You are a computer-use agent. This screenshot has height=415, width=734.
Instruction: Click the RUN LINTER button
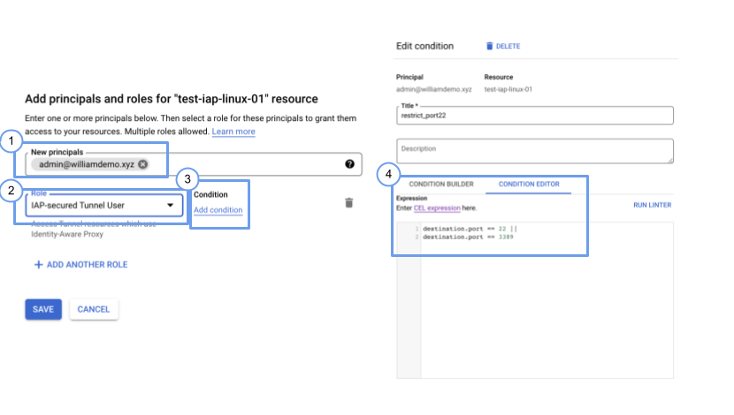pos(652,205)
